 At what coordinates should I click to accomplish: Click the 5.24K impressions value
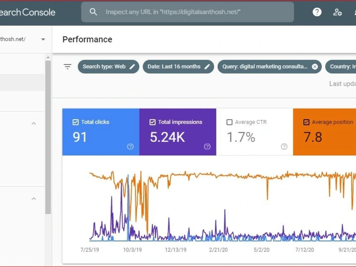(167, 137)
